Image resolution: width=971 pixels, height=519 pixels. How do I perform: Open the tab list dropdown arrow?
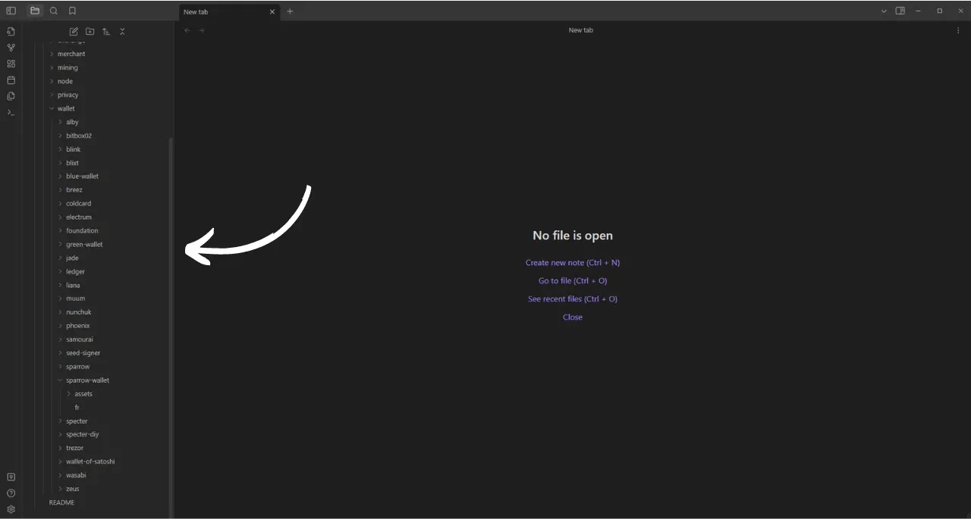pyautogui.click(x=884, y=11)
